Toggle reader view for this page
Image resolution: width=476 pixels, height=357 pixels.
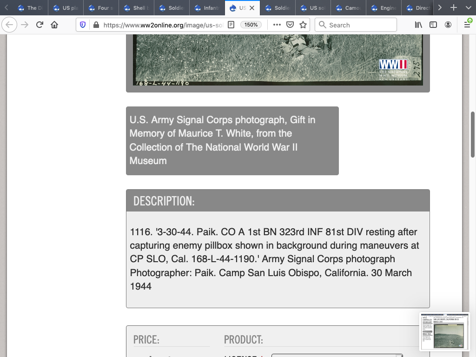[231, 25]
